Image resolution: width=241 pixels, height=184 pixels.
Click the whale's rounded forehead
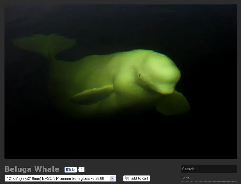pos(161,66)
